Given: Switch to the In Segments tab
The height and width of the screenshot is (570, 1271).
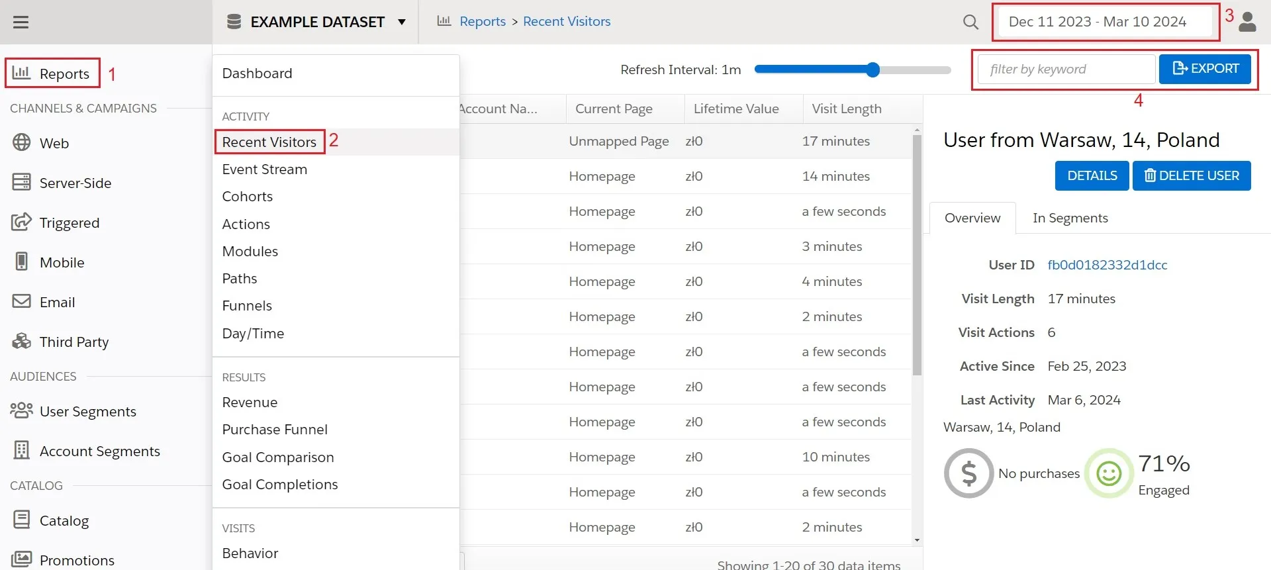Looking at the screenshot, I should pos(1070,218).
